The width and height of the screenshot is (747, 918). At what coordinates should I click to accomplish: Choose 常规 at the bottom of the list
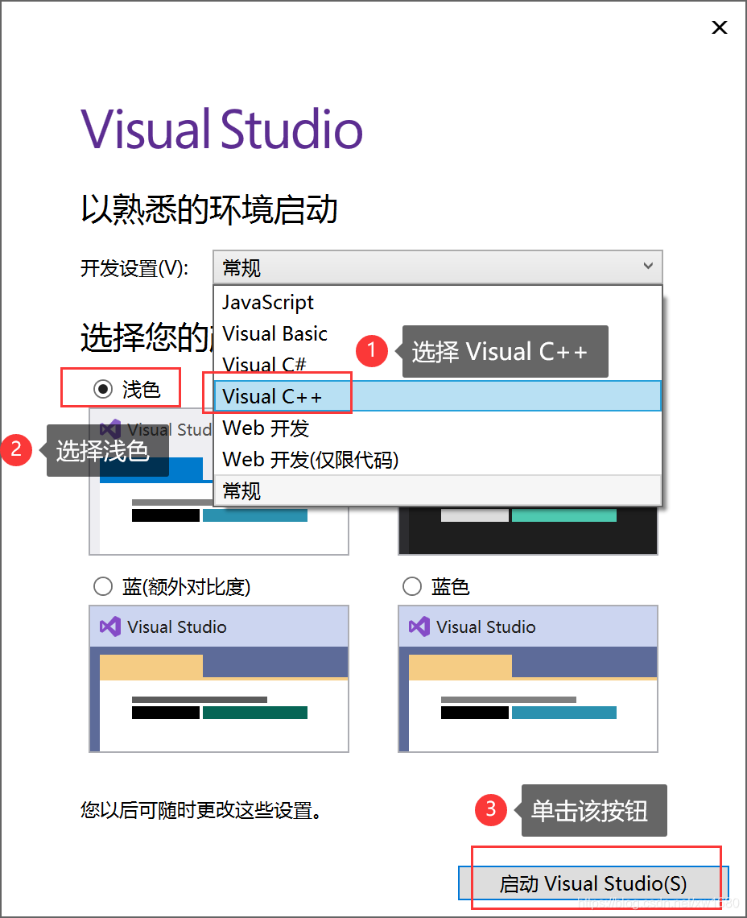(437, 490)
